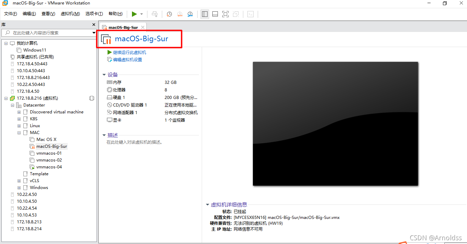Open the snapshot manager toolbar icon

click(190, 14)
